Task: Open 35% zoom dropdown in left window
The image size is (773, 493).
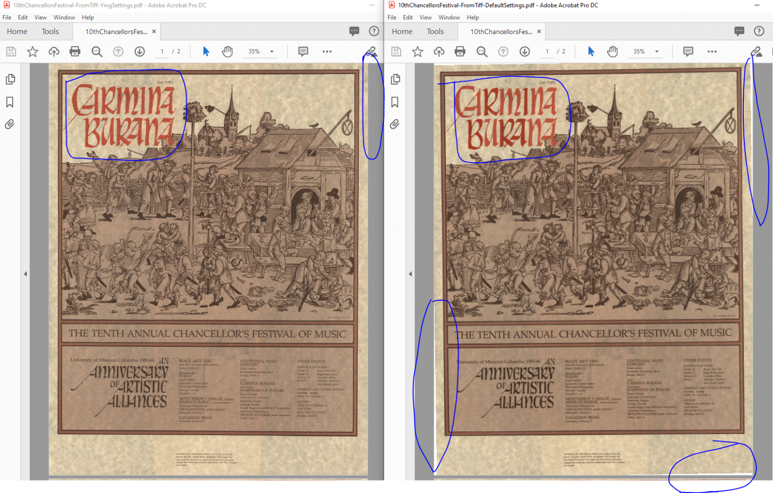Action: pyautogui.click(x=272, y=51)
